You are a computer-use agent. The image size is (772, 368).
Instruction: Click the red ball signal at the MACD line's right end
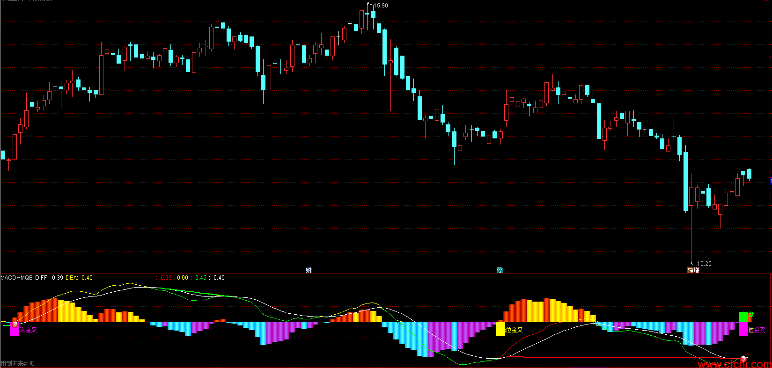[x=743, y=359]
